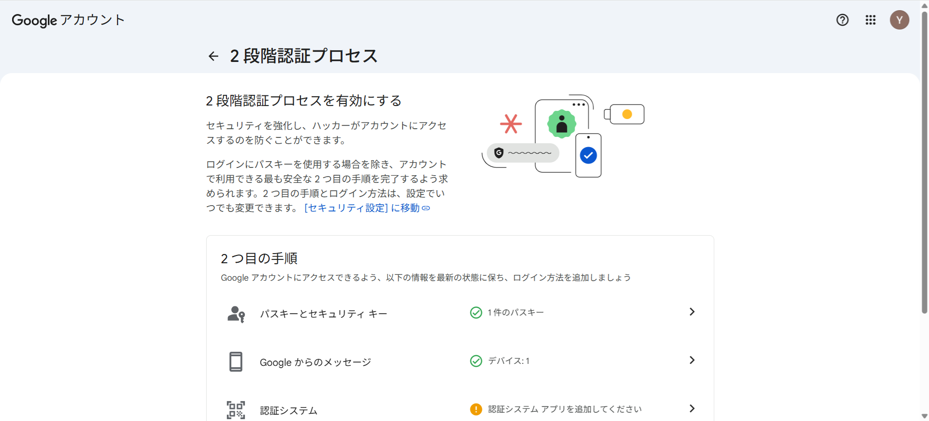
Task: Click the back arrow beside 2 段階認証プロセス
Action: [213, 56]
